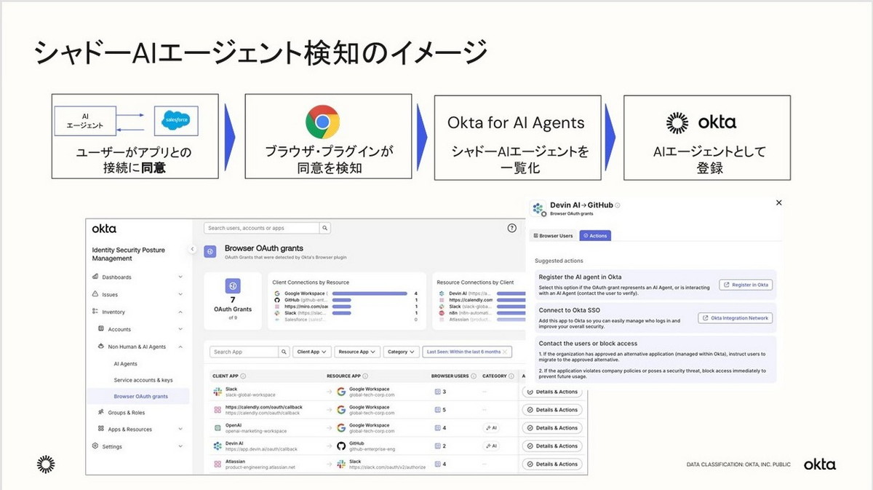Open Details & Actions for the OpenAI row
The height and width of the screenshot is (490, 873).
point(552,428)
